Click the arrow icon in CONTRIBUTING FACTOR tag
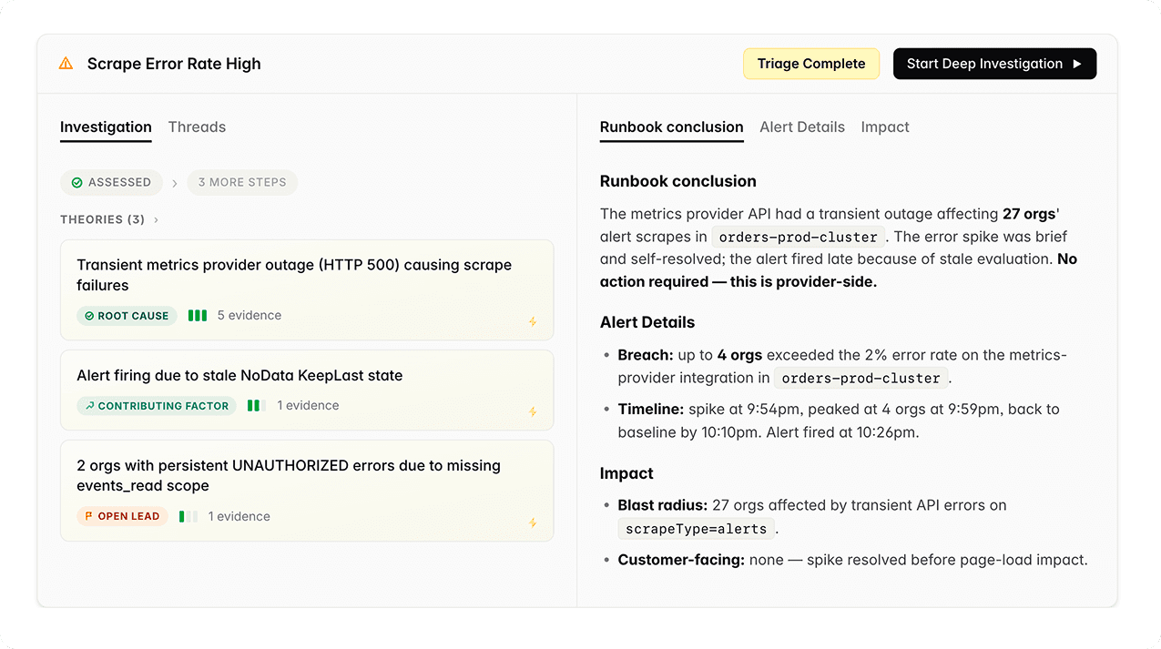 click(89, 406)
